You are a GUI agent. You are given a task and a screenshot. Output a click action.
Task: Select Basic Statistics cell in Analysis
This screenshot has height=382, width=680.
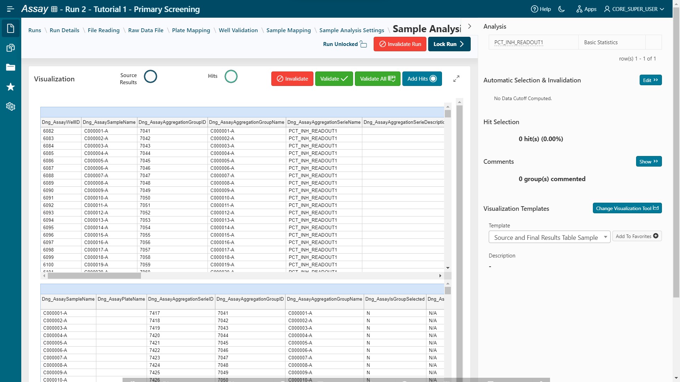pos(612,42)
